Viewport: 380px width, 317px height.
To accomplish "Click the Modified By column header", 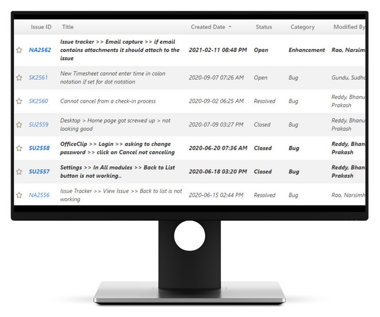I will [x=349, y=27].
